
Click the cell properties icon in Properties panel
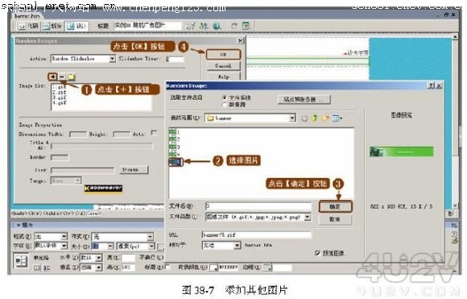tap(21, 261)
